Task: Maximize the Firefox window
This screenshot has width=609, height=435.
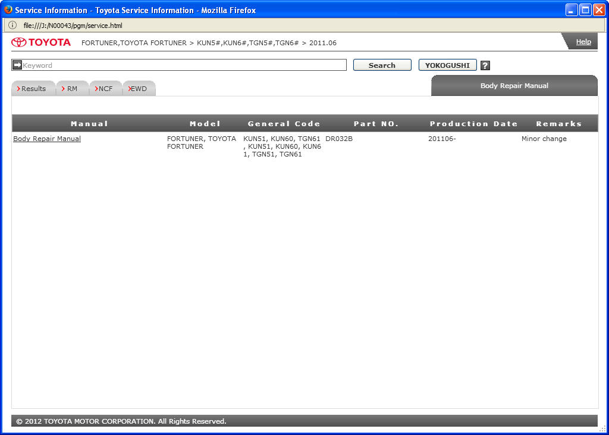Action: tap(585, 10)
